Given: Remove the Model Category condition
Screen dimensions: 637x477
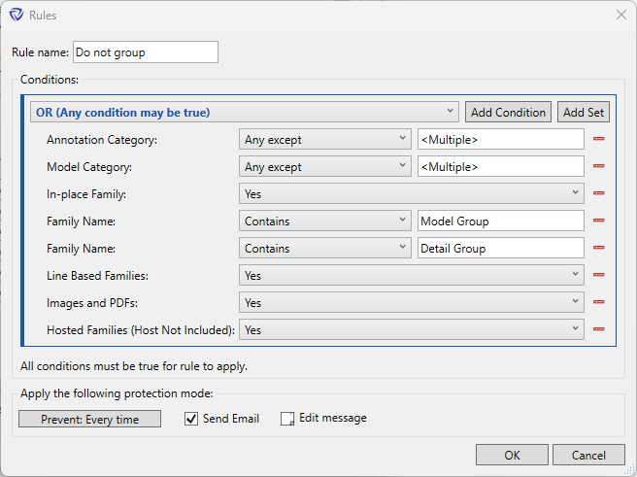Looking at the screenshot, I should tap(598, 166).
